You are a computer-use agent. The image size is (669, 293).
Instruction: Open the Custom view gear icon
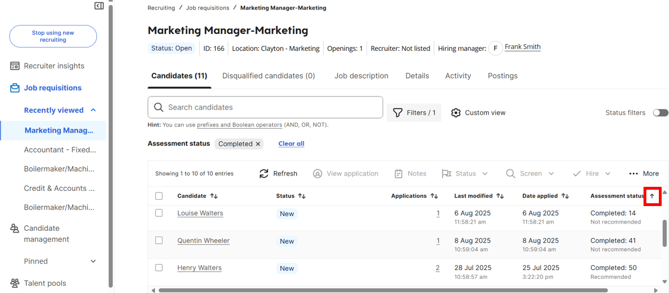click(456, 113)
